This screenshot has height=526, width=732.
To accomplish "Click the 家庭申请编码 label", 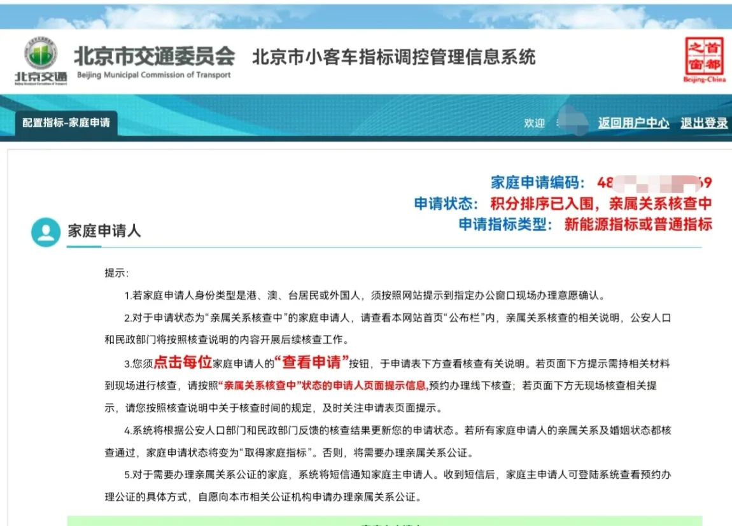I will click(537, 182).
